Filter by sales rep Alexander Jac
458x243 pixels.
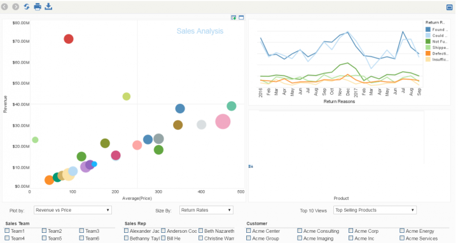pos(126,231)
